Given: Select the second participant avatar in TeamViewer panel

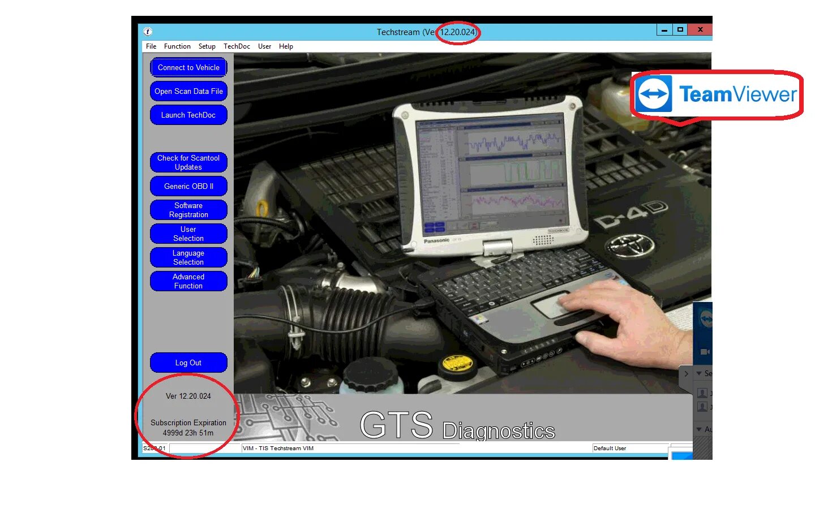Looking at the screenshot, I should 702,407.
